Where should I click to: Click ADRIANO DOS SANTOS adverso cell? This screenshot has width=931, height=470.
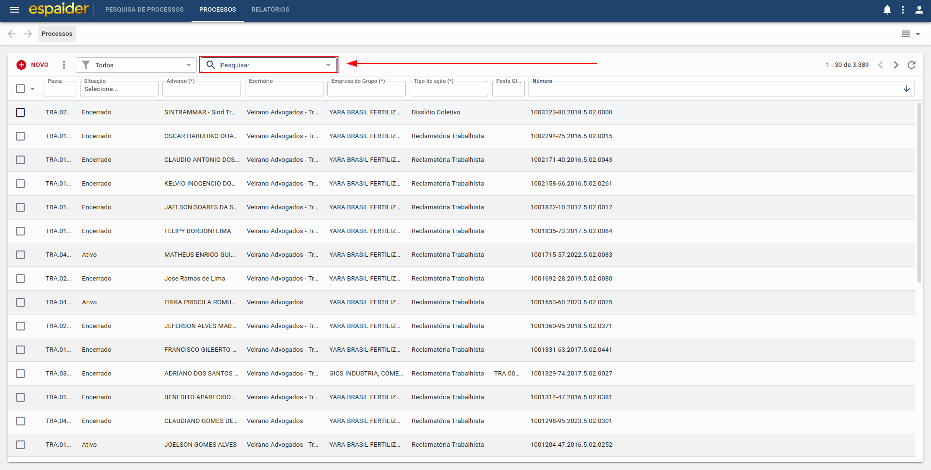tap(201, 374)
